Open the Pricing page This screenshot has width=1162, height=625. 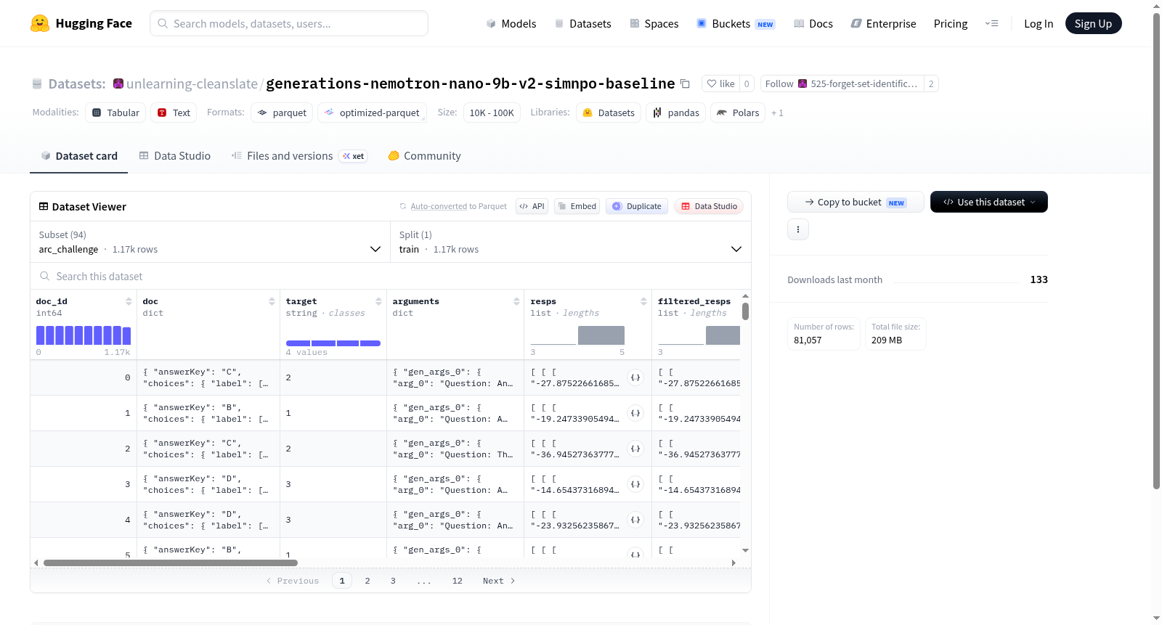[951, 23]
